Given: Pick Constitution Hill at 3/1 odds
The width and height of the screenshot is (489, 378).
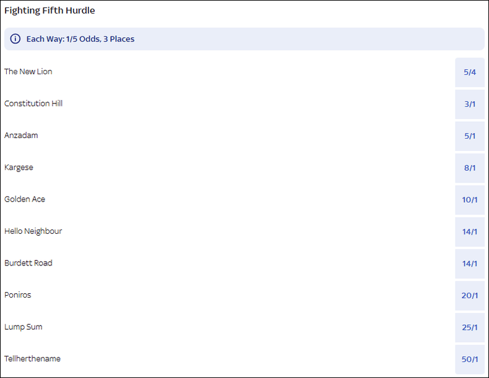Looking at the screenshot, I should (470, 104).
